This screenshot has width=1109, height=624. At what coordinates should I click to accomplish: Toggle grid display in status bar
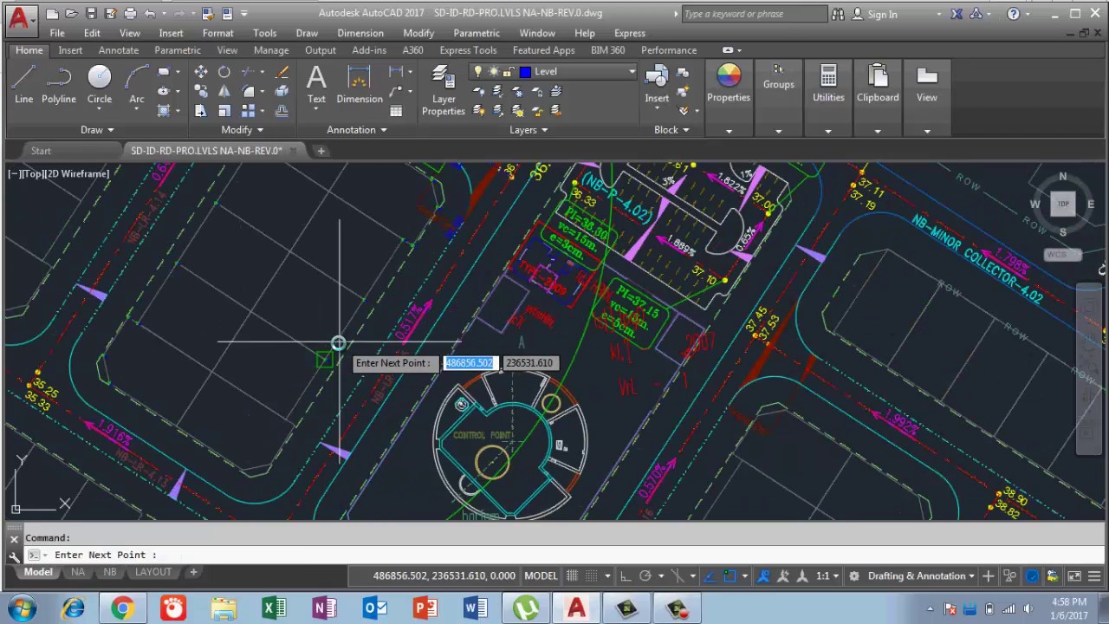573,576
